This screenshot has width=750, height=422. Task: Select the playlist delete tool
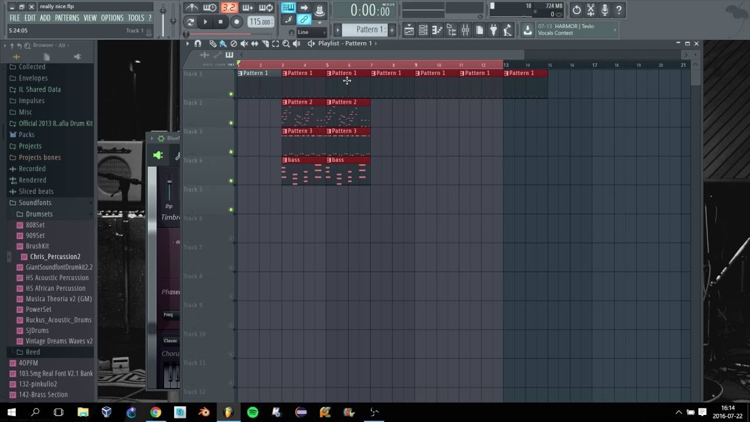point(234,43)
